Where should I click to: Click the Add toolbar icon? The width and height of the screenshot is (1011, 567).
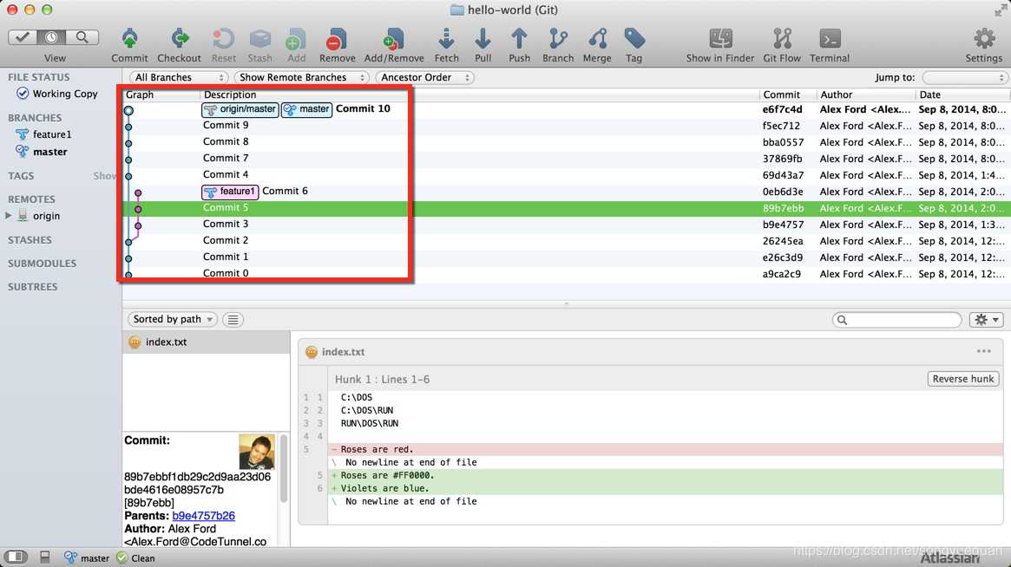pyautogui.click(x=296, y=39)
